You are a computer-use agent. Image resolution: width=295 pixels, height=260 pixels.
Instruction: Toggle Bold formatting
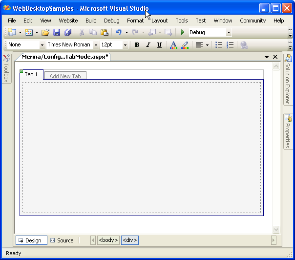[137, 45]
